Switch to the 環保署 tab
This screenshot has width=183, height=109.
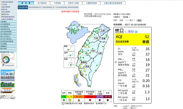click(26, 3)
